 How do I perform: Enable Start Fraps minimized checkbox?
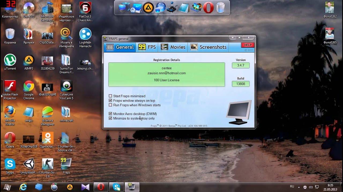click(x=110, y=96)
